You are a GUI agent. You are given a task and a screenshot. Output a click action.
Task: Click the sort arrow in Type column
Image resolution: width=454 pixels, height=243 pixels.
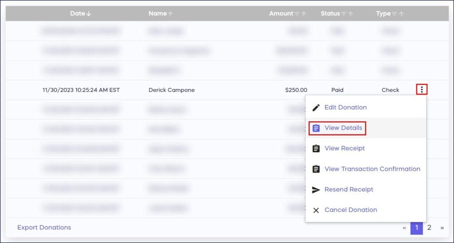pyautogui.click(x=402, y=14)
